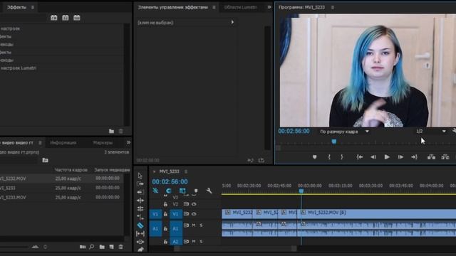Delete selected item in Project panel
This screenshot has width=456, height=256.
coord(120,247)
